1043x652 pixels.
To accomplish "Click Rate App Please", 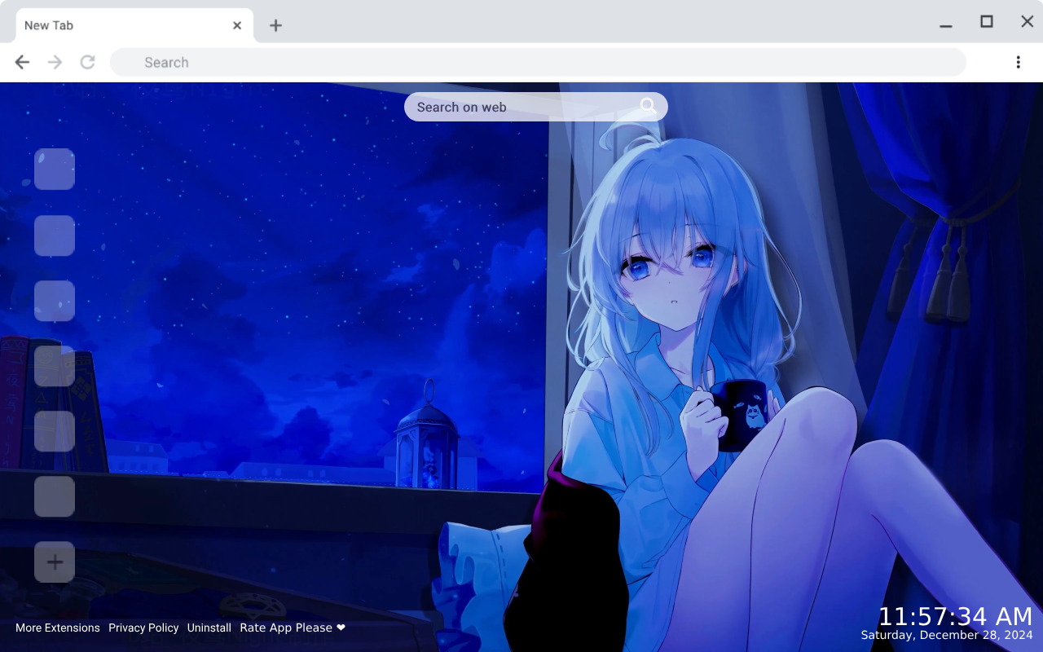I will [284, 628].
